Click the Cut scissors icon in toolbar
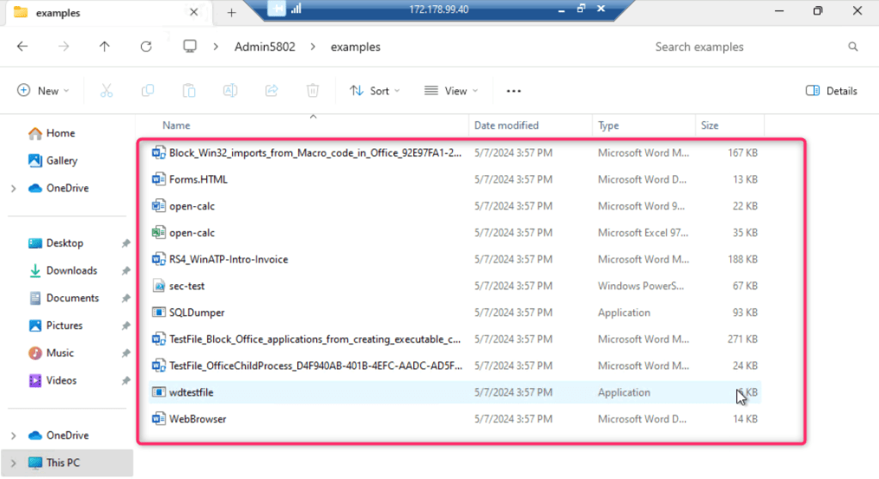Screen dimensions: 879x479 [107, 91]
